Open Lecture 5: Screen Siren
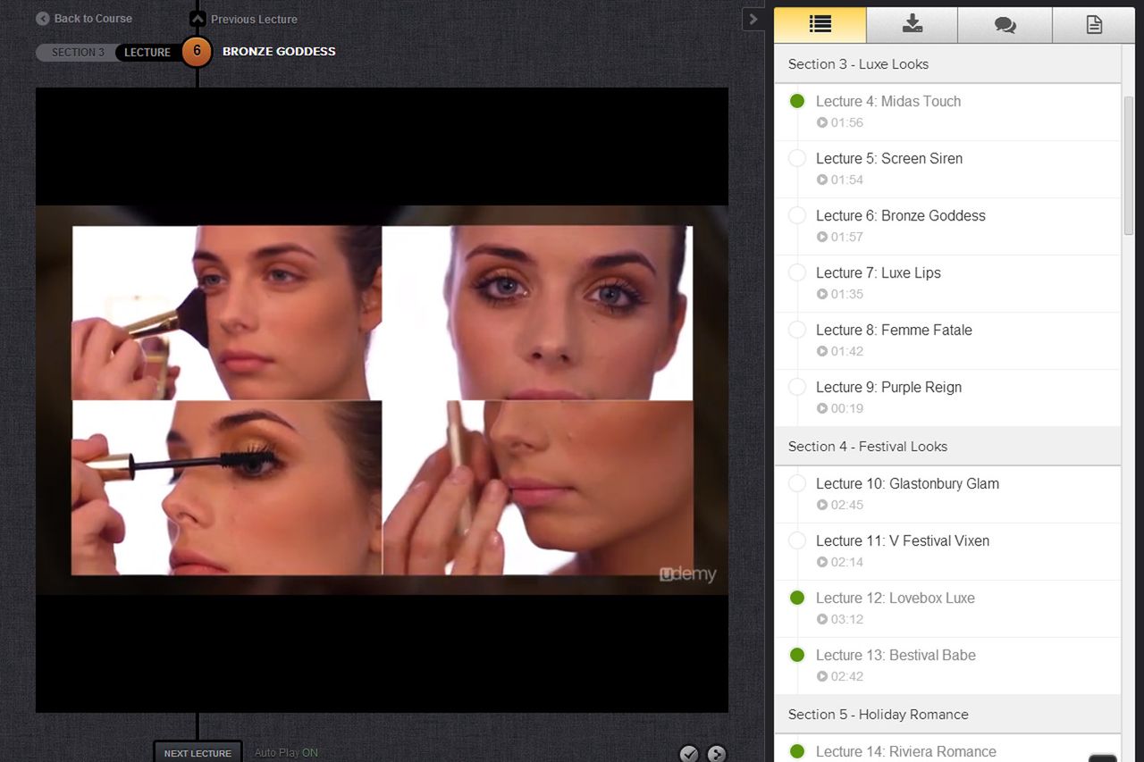 click(889, 158)
